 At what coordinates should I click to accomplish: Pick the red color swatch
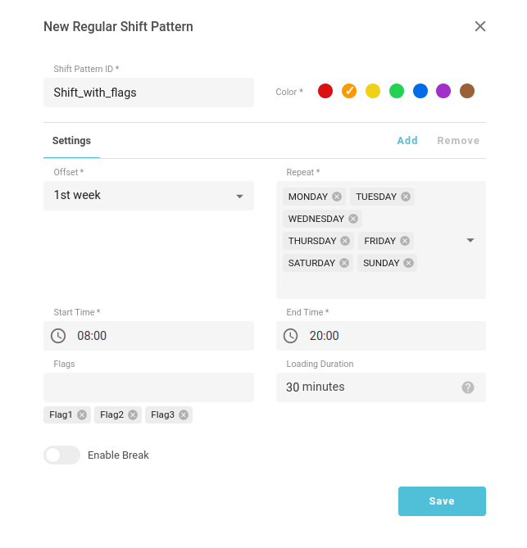325,91
